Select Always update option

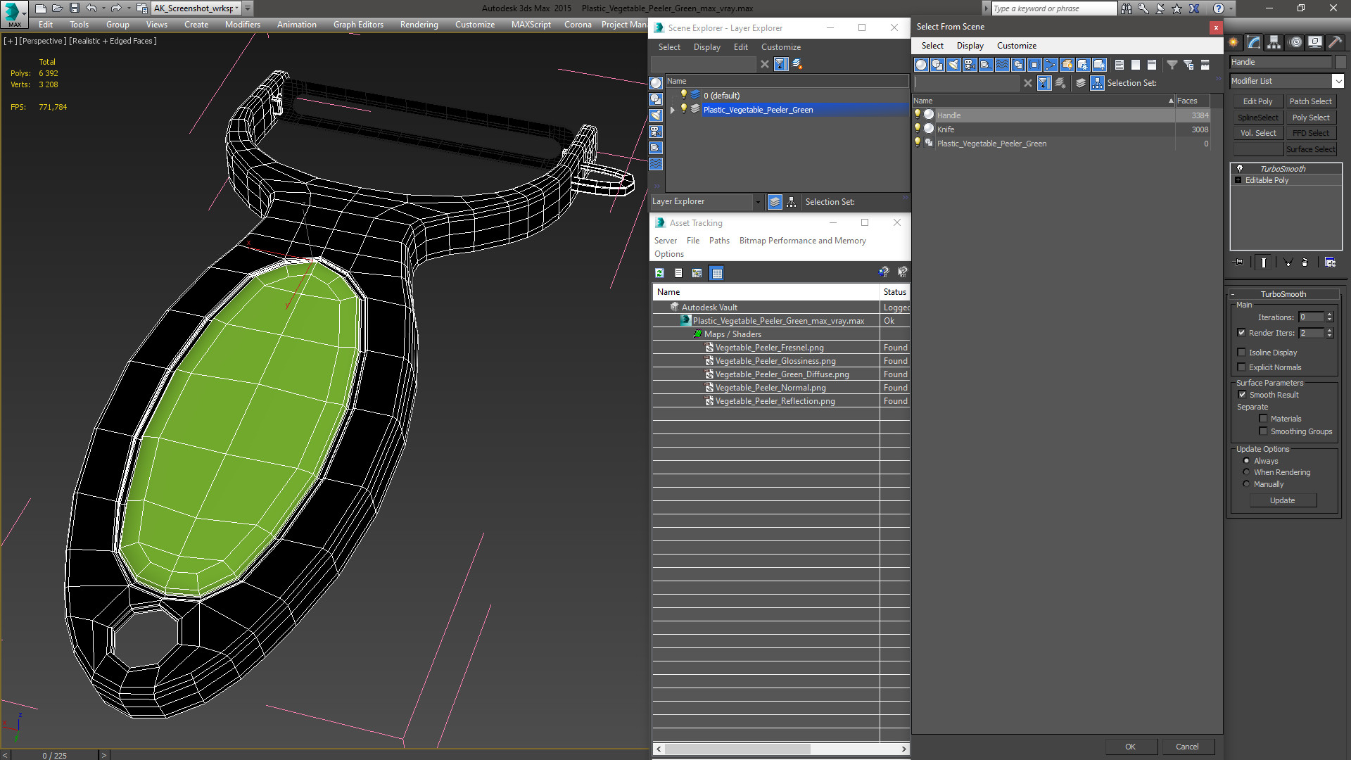tap(1246, 461)
